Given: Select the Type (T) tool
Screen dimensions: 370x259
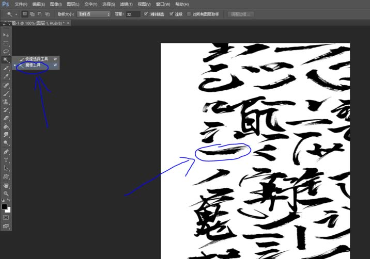Looking at the screenshot, I should pos(6,160).
